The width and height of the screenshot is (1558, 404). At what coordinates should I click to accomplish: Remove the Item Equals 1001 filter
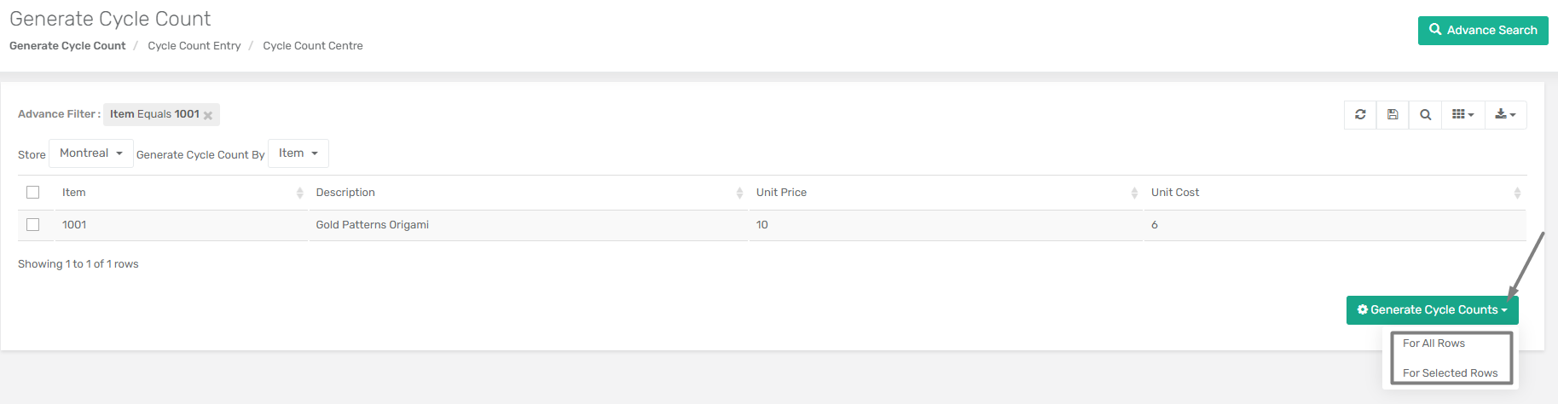(208, 115)
